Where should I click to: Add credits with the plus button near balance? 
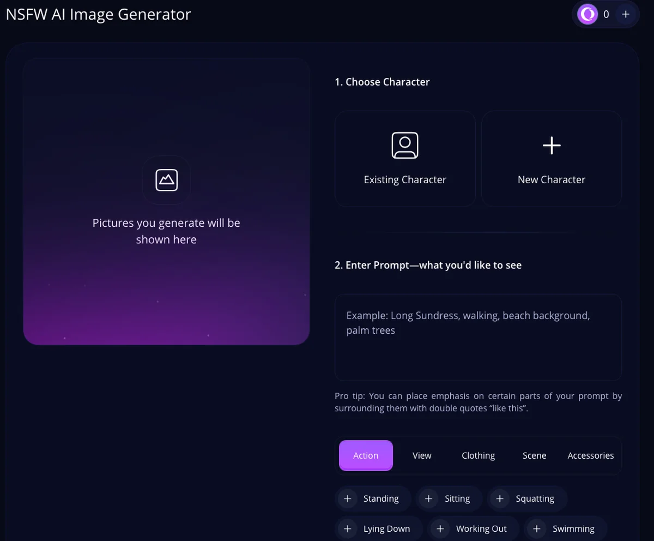[x=626, y=14]
